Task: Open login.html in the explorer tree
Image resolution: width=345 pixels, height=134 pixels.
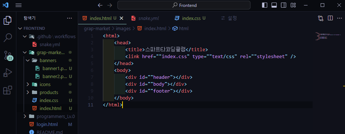Action: (x=47, y=124)
